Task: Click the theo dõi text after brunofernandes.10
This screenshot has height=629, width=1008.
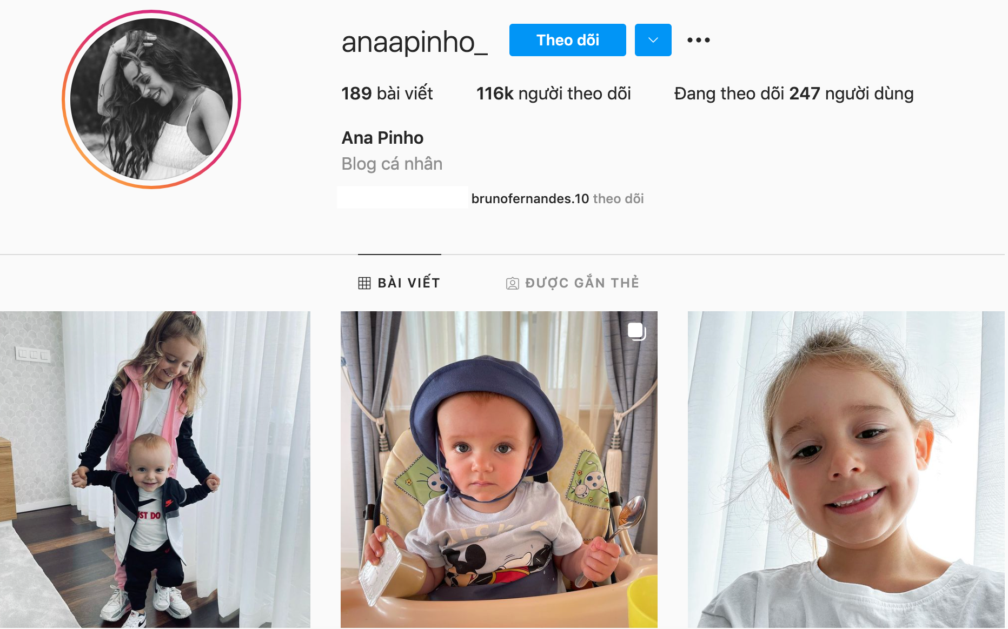Action: coord(618,199)
